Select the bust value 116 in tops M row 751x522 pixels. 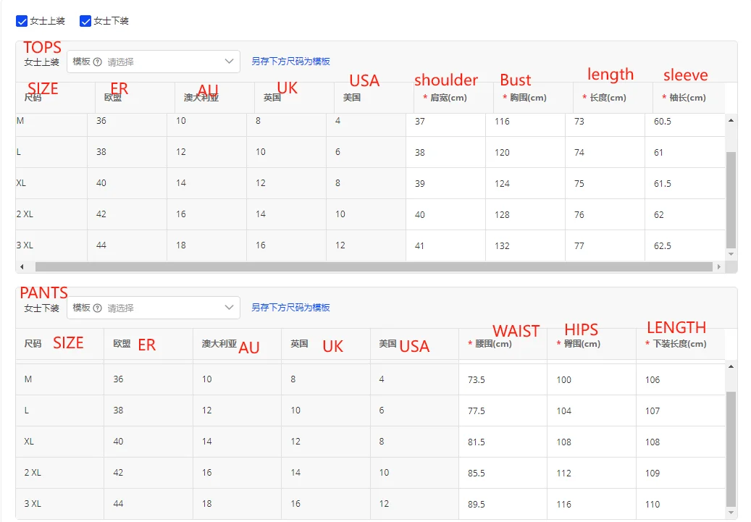point(503,122)
